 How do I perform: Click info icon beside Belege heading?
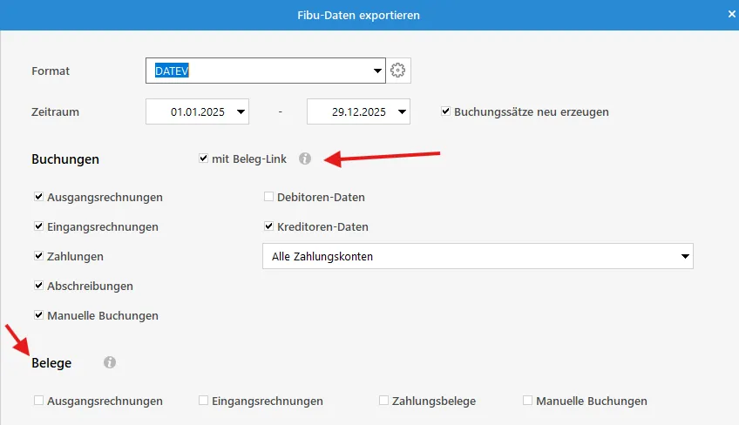110,362
